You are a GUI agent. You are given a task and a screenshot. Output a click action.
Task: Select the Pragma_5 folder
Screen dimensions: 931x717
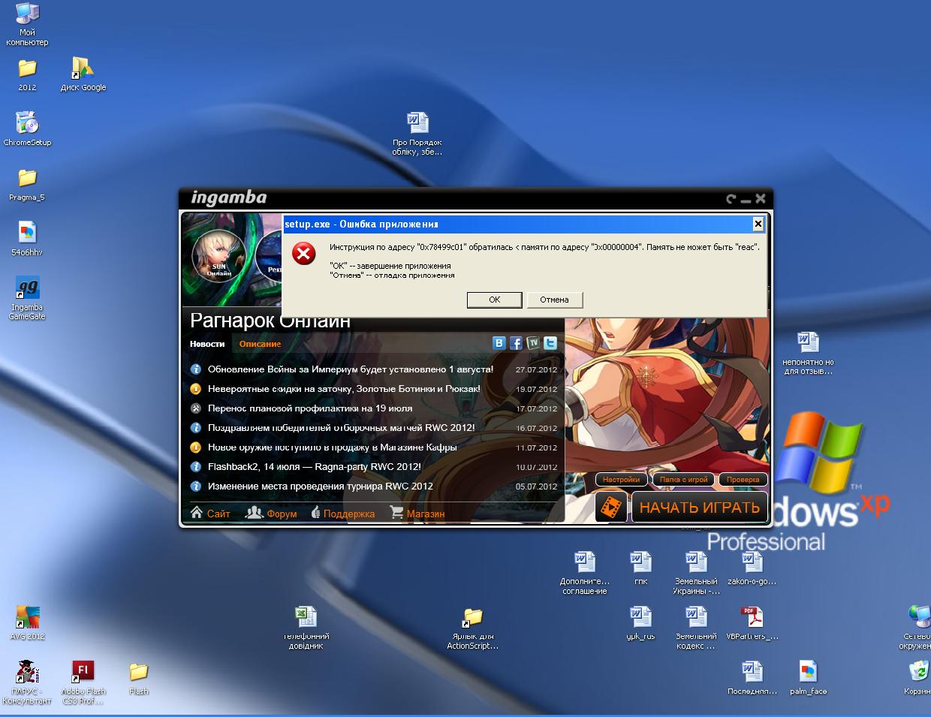point(27,185)
